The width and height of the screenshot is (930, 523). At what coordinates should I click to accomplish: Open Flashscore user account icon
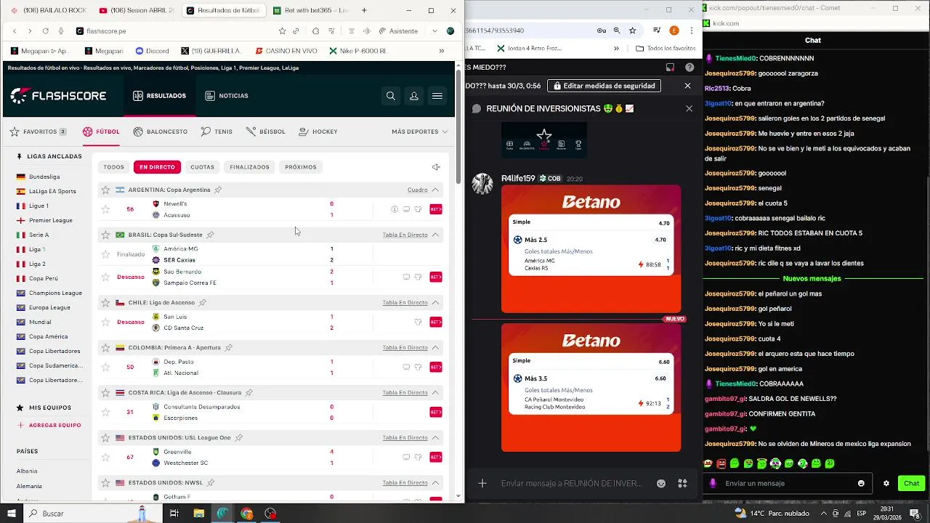pos(414,96)
